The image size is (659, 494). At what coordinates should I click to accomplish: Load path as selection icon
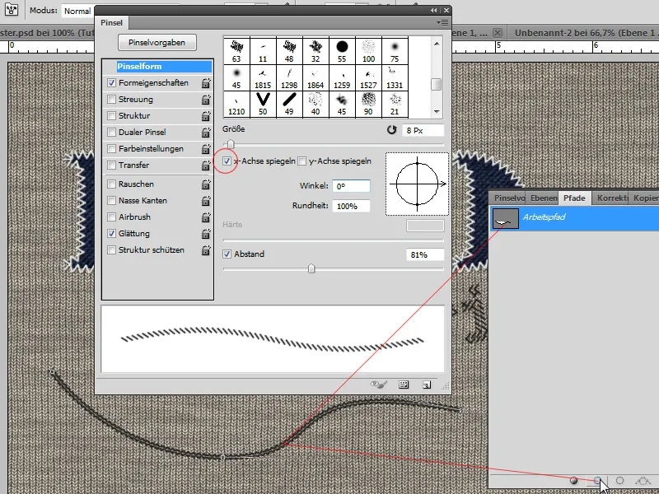click(619, 481)
